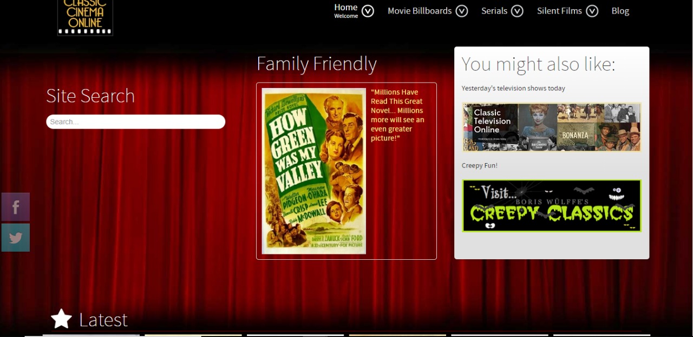Click the Family Friendly heading
This screenshot has width=693, height=337.
(317, 64)
